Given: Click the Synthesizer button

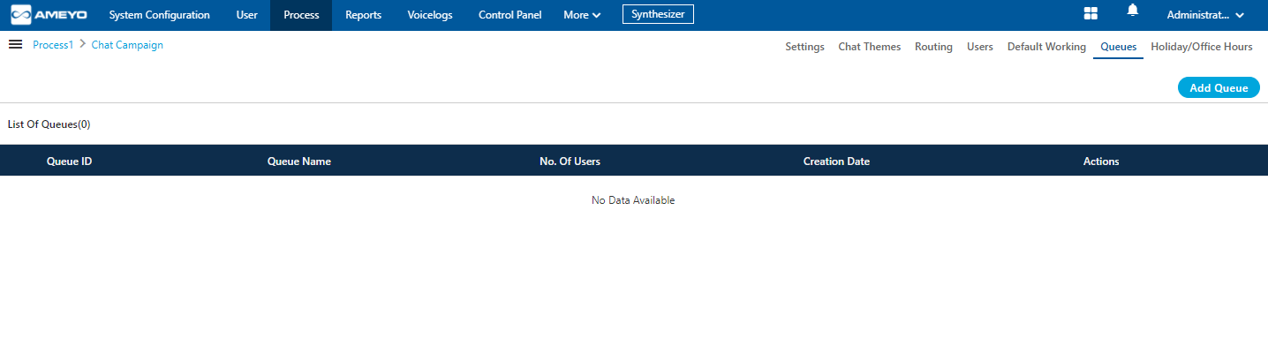Looking at the screenshot, I should [658, 14].
